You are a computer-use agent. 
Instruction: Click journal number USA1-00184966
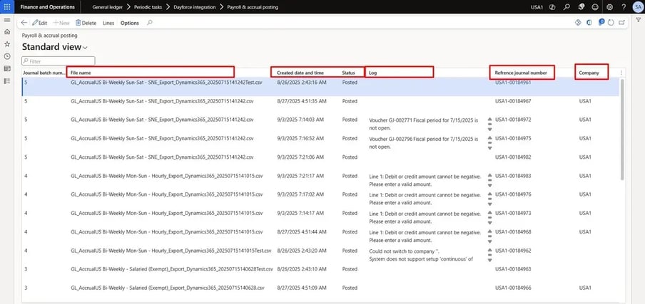tap(513, 288)
